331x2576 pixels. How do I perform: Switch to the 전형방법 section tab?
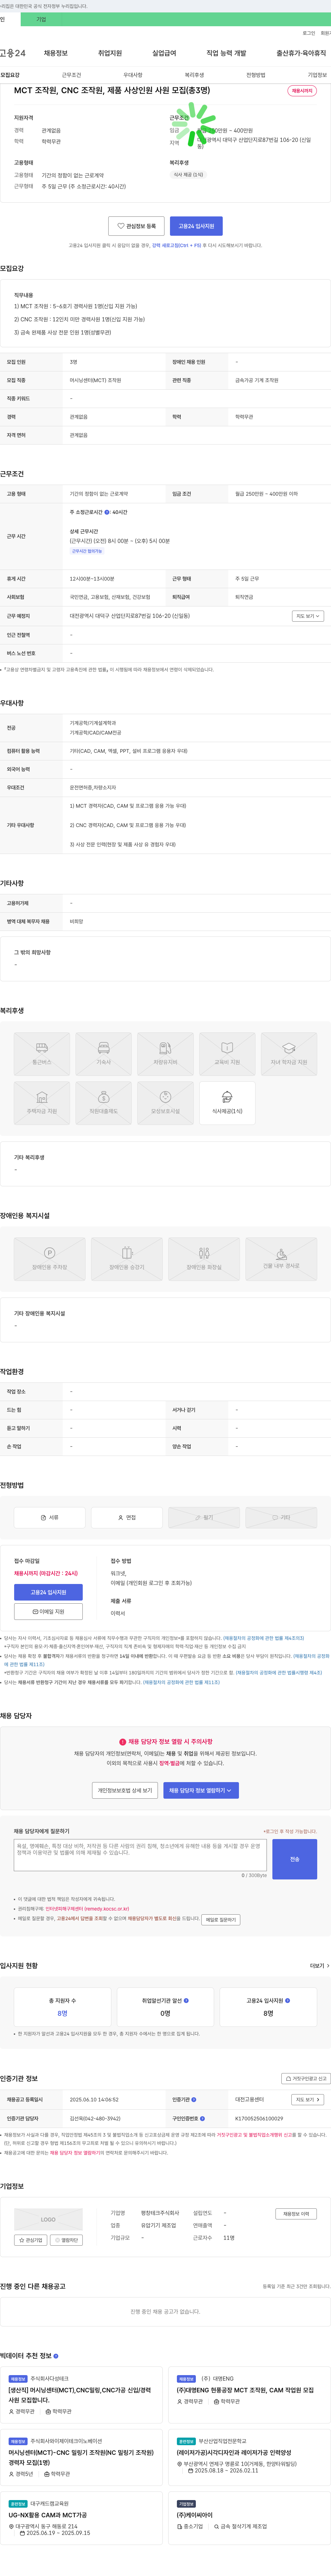pos(256,75)
